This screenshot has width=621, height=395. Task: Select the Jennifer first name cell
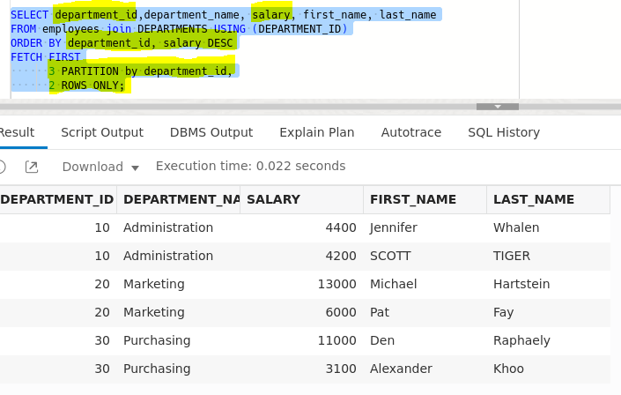(x=393, y=227)
